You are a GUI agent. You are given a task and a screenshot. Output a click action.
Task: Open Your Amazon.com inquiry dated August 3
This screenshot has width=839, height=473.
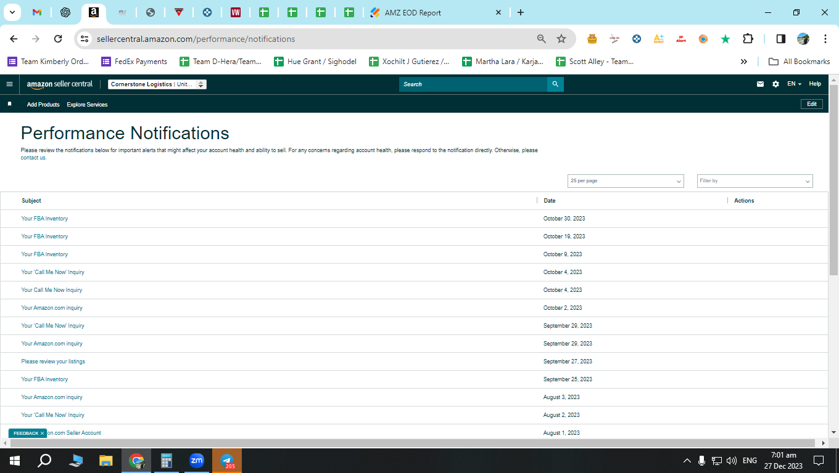tap(52, 397)
